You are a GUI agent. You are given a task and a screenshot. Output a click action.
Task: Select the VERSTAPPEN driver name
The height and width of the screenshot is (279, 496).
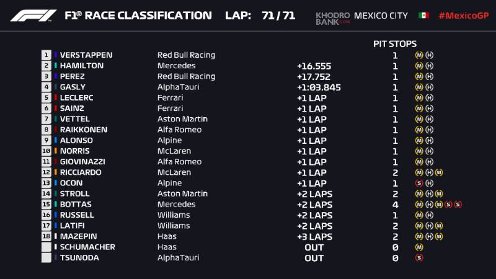click(x=86, y=55)
